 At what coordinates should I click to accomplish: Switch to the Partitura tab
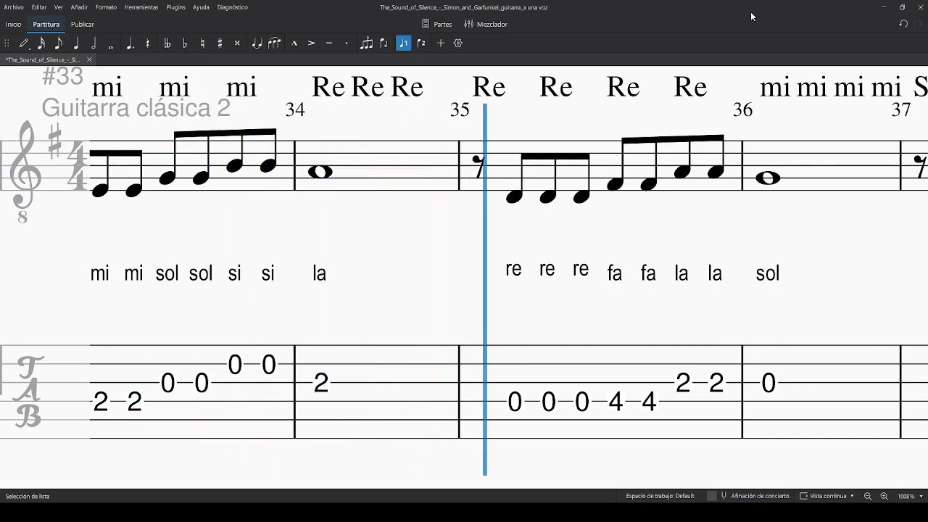tap(46, 25)
